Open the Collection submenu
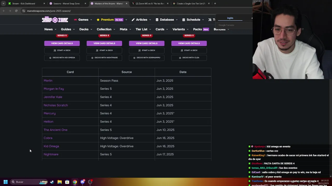This screenshot has height=186, width=332. click(106, 29)
